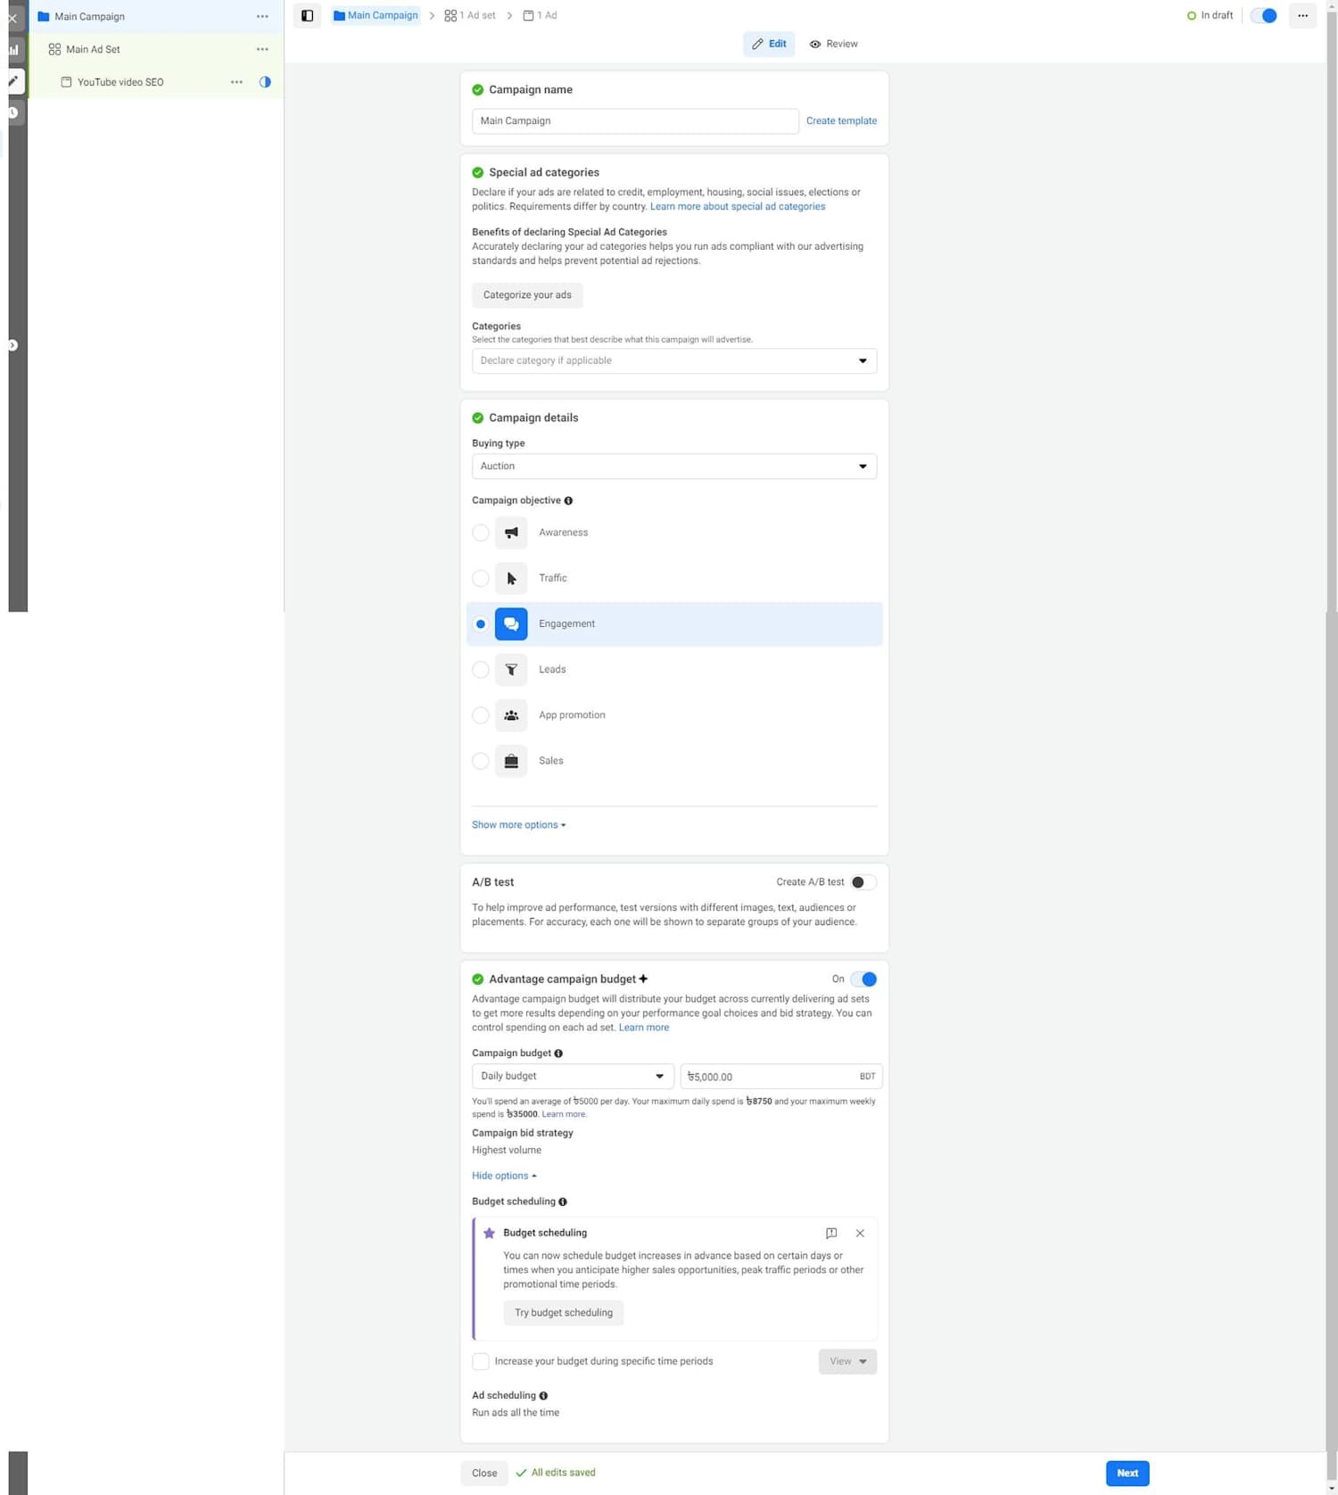Screen dimensions: 1338x1495
Task: Click the feedback icon in Budget scheduling tip
Action: [x=831, y=1233]
